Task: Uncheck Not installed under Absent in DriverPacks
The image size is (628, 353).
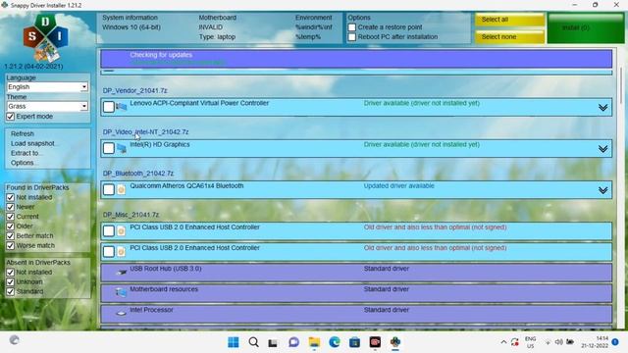Action: pos(11,273)
